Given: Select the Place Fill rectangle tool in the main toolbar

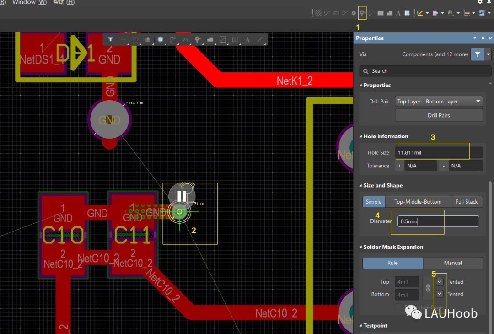Looking at the screenshot, I should tap(381, 13).
